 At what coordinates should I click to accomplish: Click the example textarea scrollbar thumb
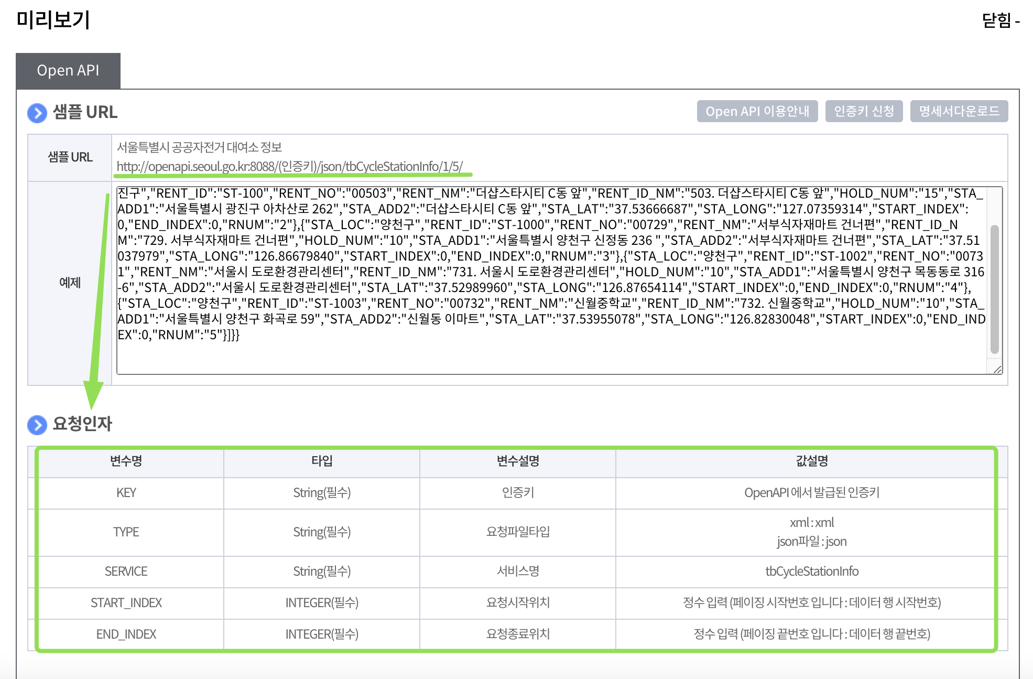(x=994, y=288)
